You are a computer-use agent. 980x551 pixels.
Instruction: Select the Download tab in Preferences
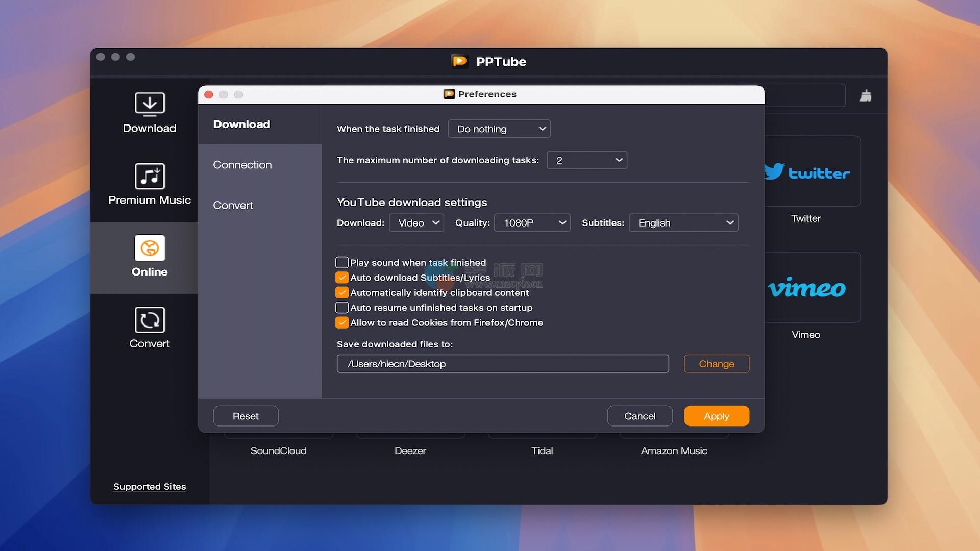tap(260, 124)
